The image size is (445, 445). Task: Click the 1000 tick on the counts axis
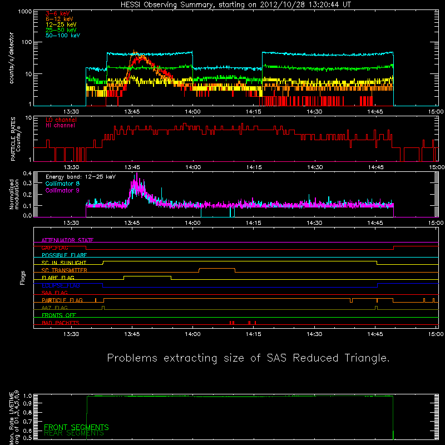point(25,12)
